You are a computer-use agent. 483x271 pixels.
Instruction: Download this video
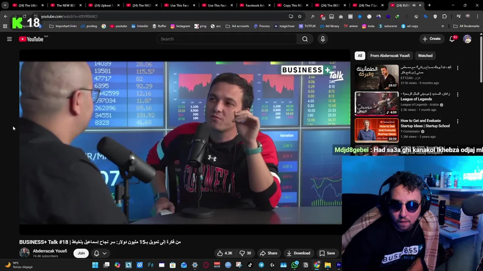298,253
